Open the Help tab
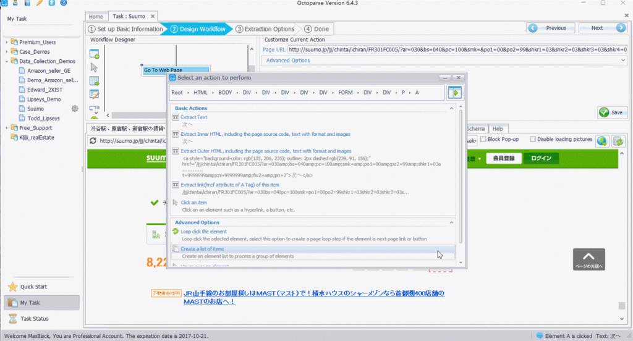633x341 pixels. coord(498,128)
